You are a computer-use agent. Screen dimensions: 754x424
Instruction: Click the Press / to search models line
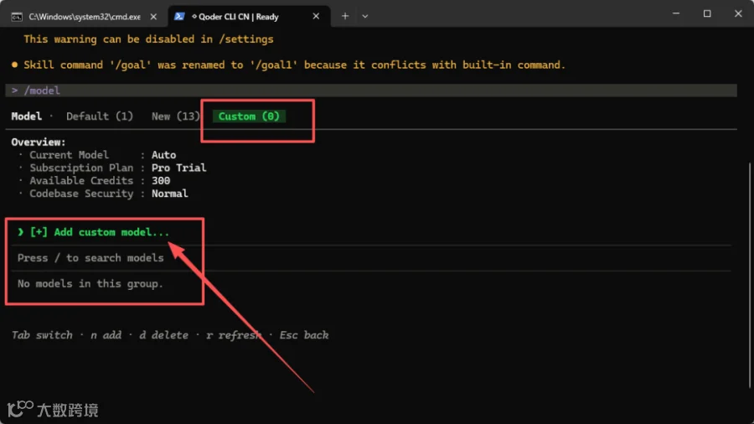tap(90, 258)
